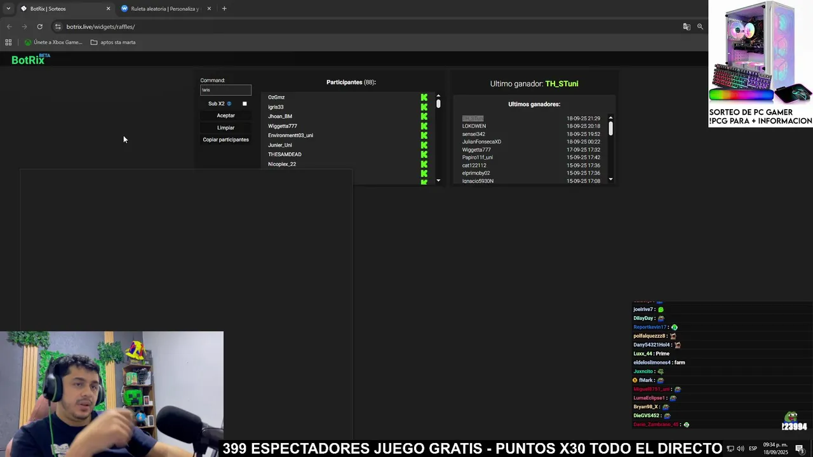The height and width of the screenshot is (457, 813).
Task: Click the participants list scrollbar thumb
Action: point(438,103)
